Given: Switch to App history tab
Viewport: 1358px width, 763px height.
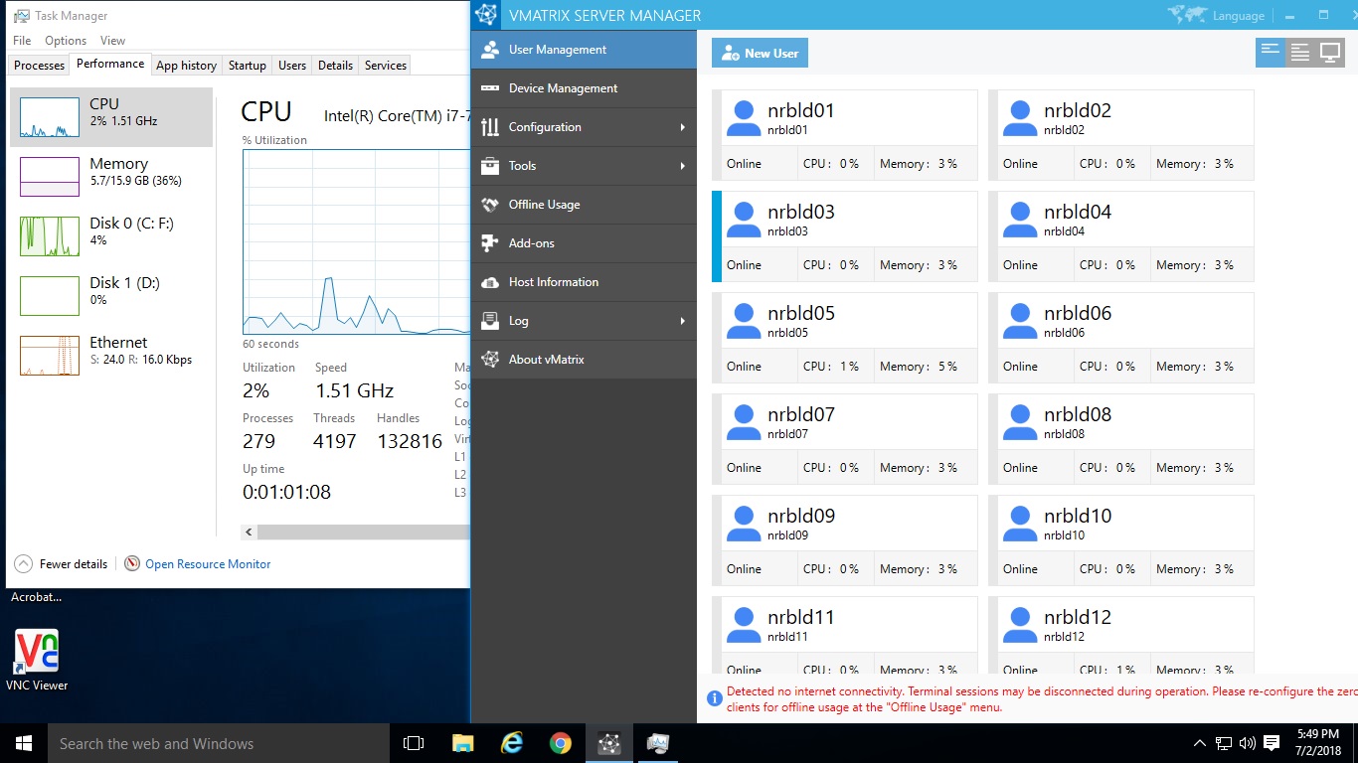Looking at the screenshot, I should [186, 66].
